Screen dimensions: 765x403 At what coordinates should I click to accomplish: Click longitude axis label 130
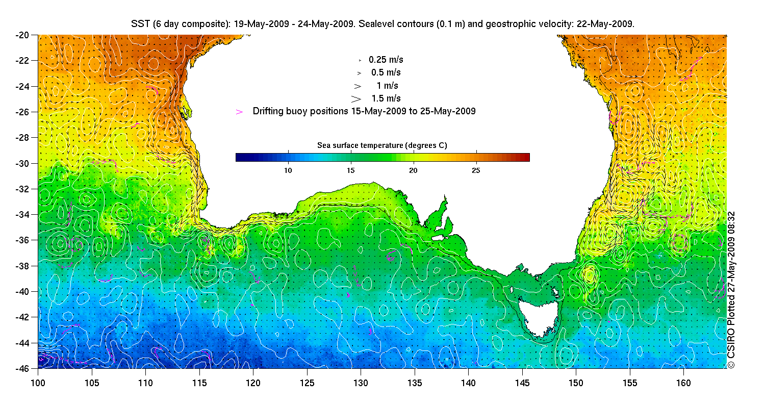pos(361,383)
